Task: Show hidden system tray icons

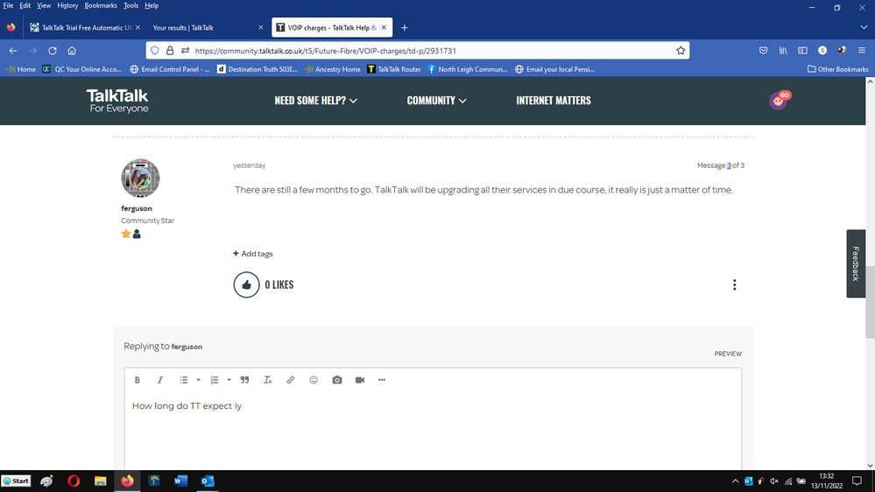Action: (x=735, y=481)
